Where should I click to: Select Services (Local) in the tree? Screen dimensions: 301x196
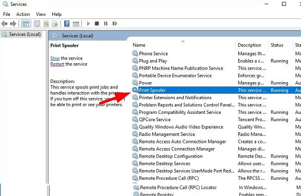tap(21, 34)
